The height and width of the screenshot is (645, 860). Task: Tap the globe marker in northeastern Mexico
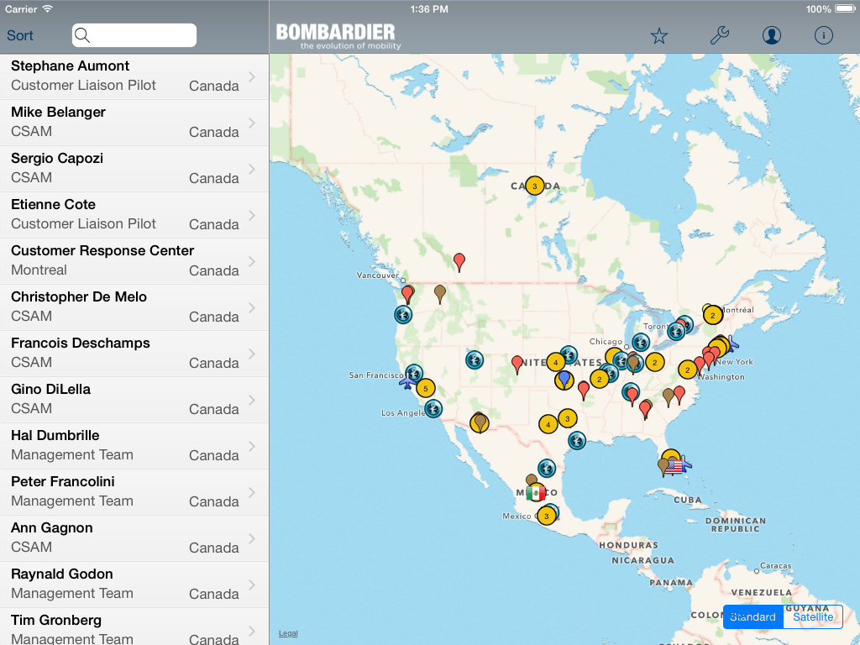[546, 469]
